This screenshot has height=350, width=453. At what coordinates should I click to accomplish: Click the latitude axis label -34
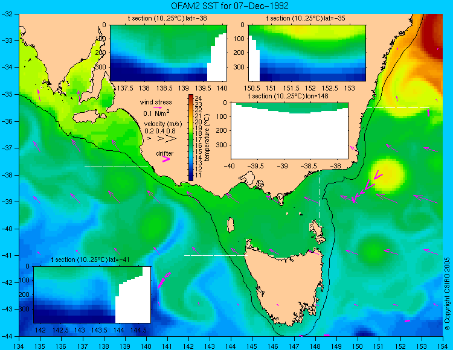pyautogui.click(x=7, y=67)
